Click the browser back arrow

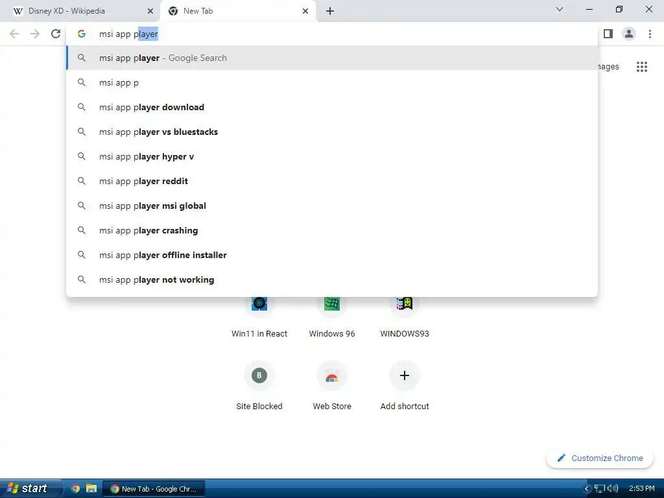click(x=14, y=34)
